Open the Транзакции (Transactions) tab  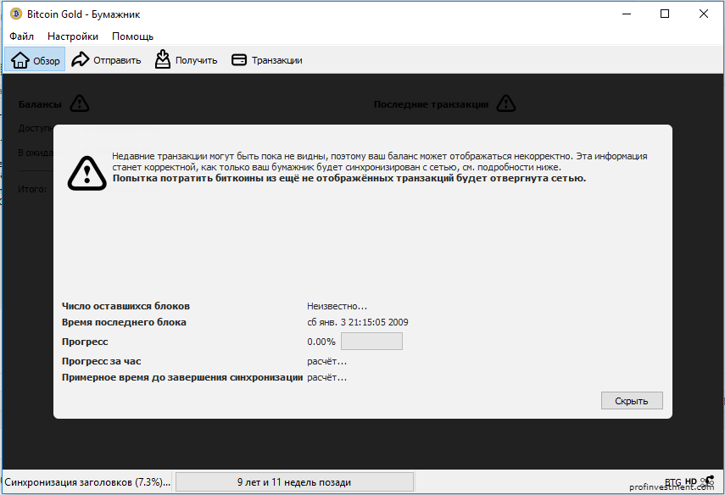(x=267, y=60)
